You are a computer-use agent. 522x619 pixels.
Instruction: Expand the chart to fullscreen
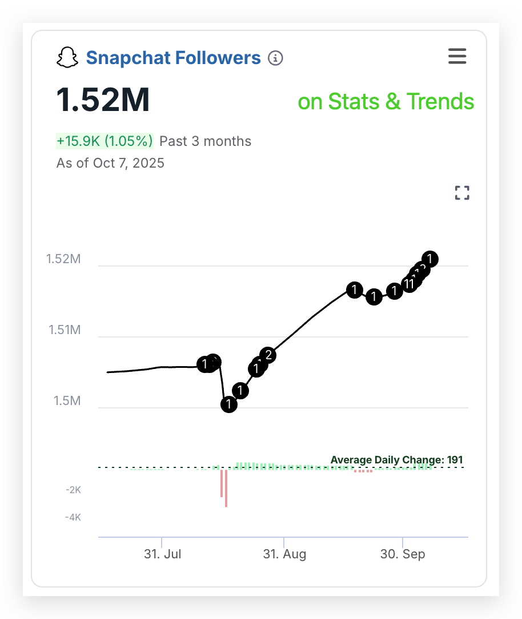pyautogui.click(x=462, y=193)
